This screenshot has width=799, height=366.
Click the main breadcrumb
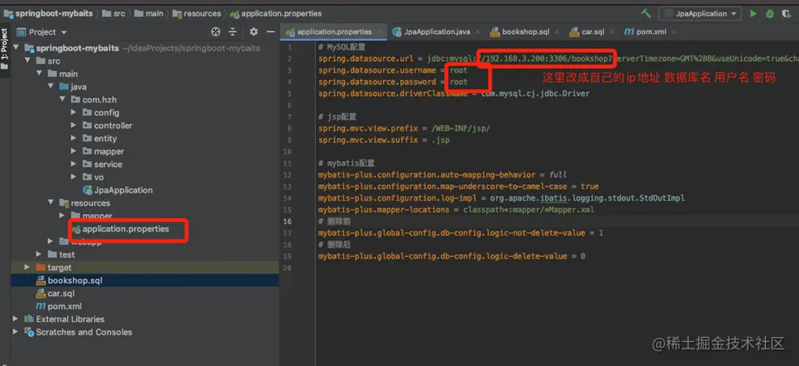[x=149, y=14]
